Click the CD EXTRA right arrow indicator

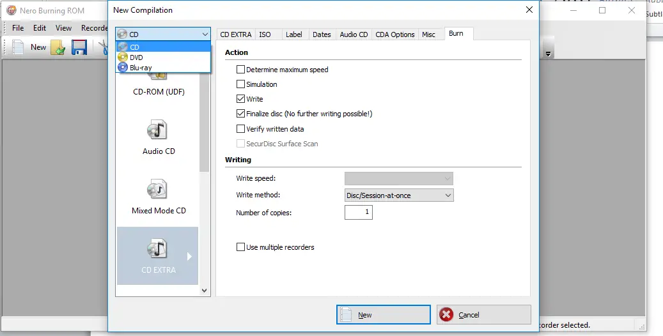click(189, 256)
